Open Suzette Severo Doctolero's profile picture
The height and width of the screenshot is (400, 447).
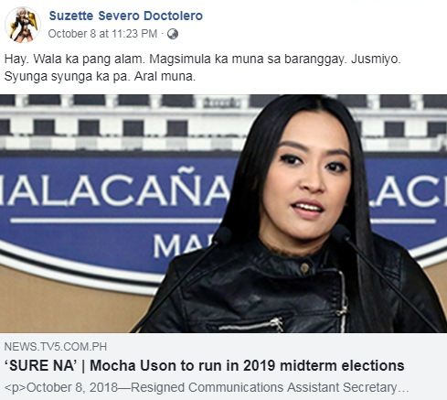pyautogui.click(x=23, y=25)
